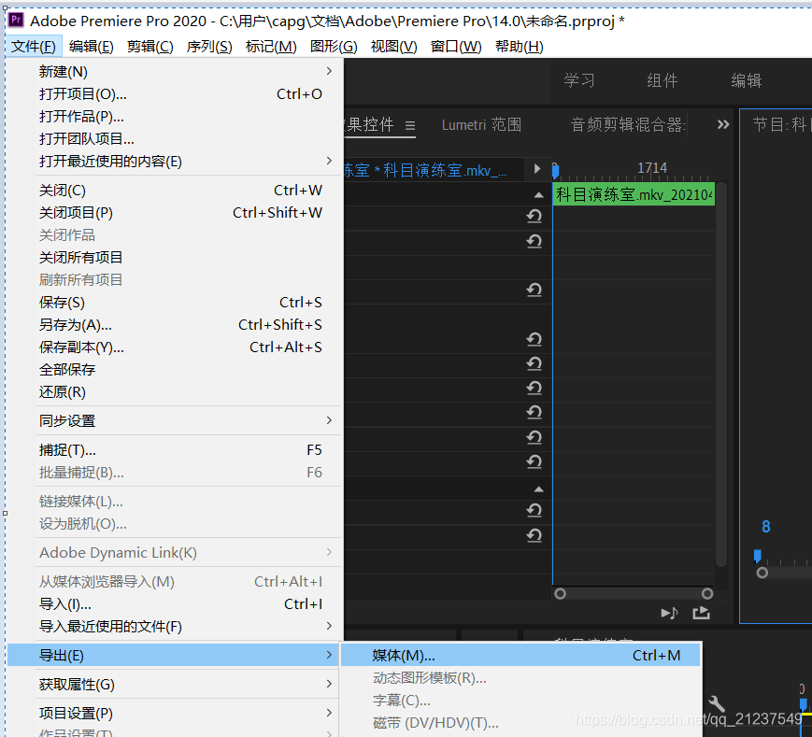The width and height of the screenshot is (812, 737).
Task: Open the effect controls panel hamburger menu
Action: tap(410, 125)
